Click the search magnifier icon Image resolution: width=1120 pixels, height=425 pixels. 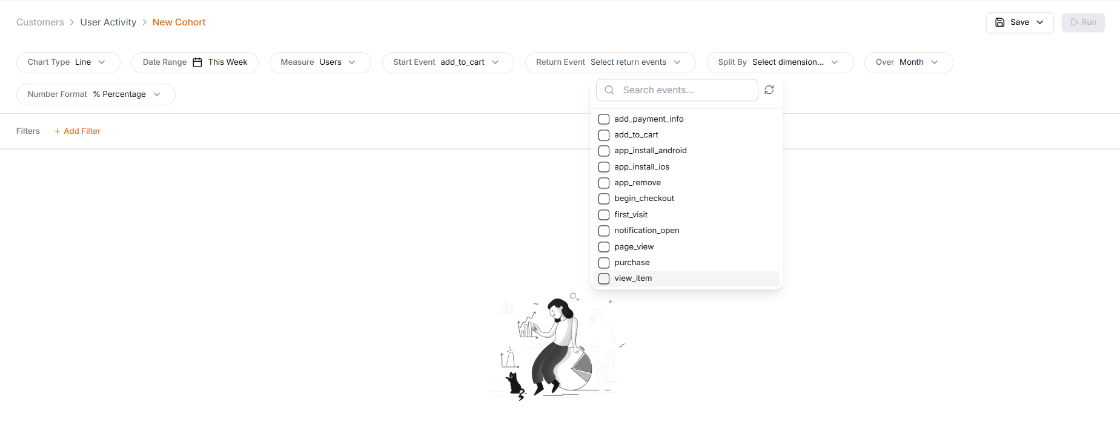point(609,90)
